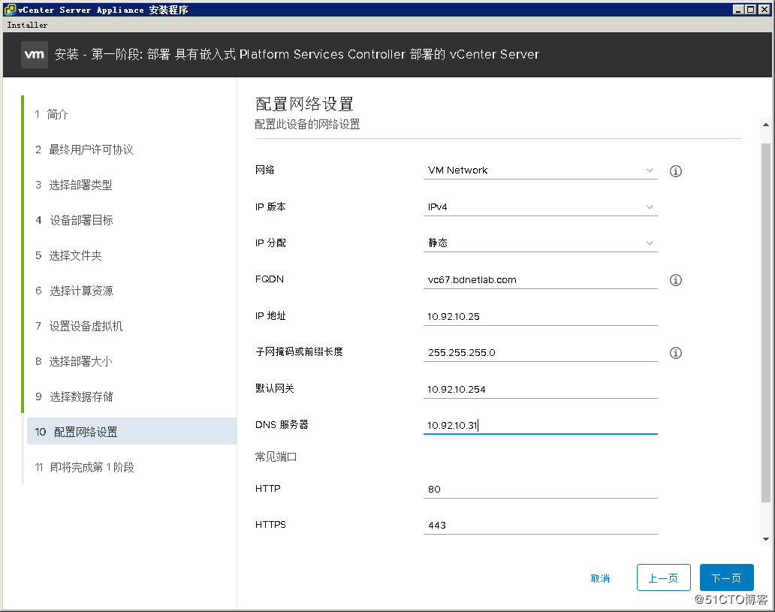Go to step 6 选择计算资源
This screenshot has height=612, width=775.
[x=74, y=291]
